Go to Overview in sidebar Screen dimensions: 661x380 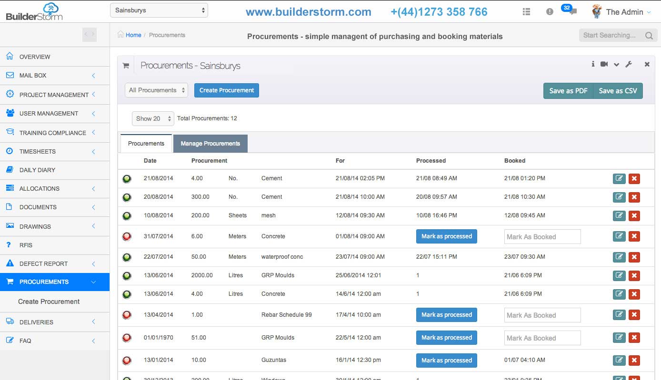click(x=55, y=57)
